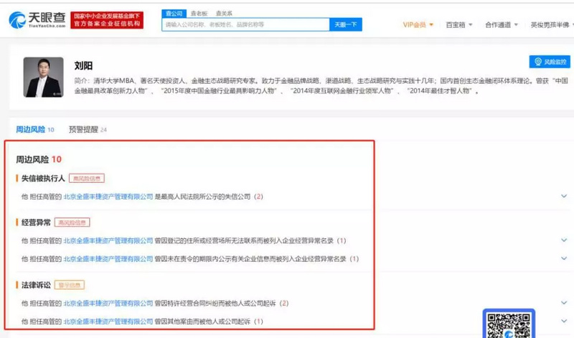Click the 警示信息 tag beside 法律诉讼
574x338 pixels.
point(70,285)
